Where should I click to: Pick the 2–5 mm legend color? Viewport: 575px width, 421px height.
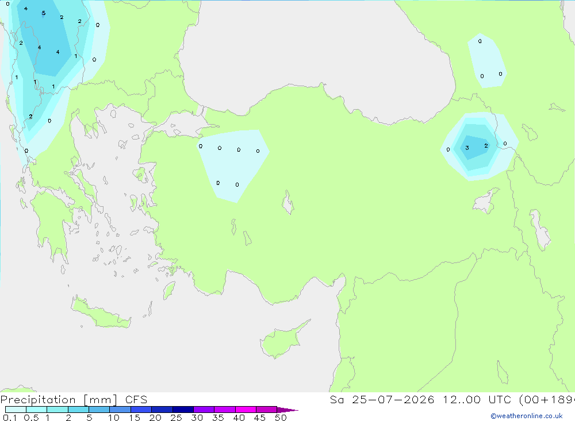[x=78, y=410]
